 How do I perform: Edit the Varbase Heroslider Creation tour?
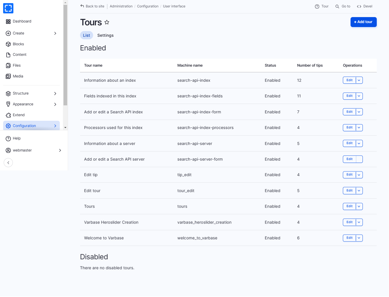(349, 222)
